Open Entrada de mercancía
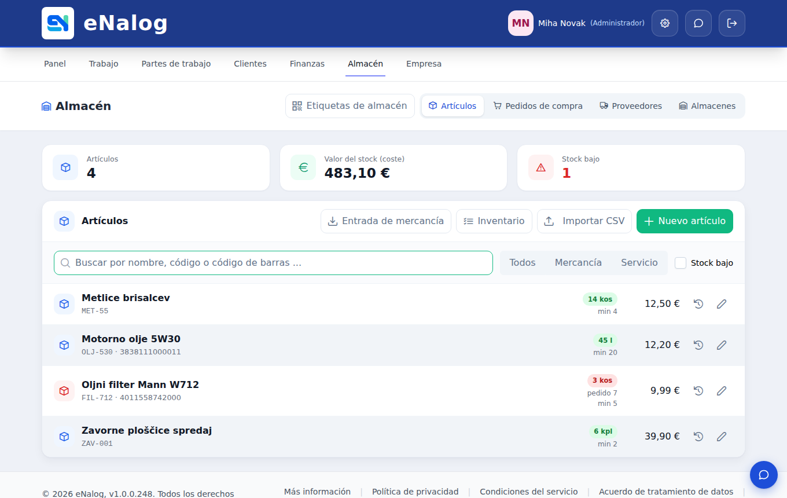 pos(386,221)
